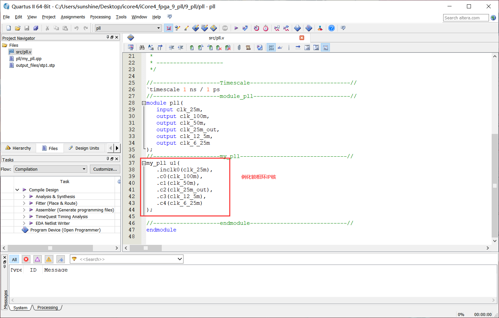This screenshot has width=499, height=318.
Task: Open the Assignments menu
Action: click(73, 17)
